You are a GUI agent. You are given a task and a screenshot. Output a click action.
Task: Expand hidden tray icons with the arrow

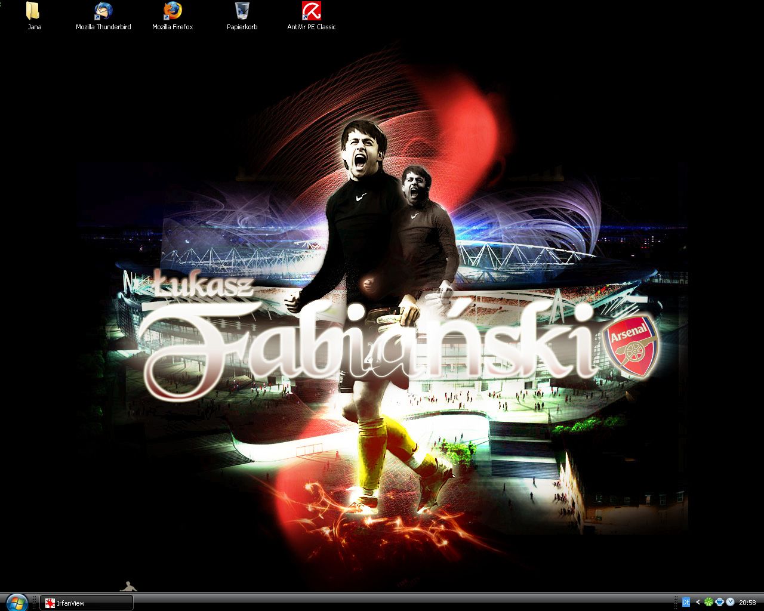pyautogui.click(x=698, y=602)
